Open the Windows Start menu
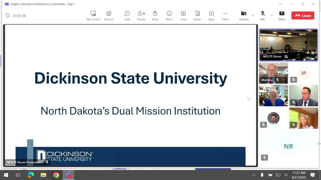Image resolution: width=321 pixels, height=180 pixels. 6,175
